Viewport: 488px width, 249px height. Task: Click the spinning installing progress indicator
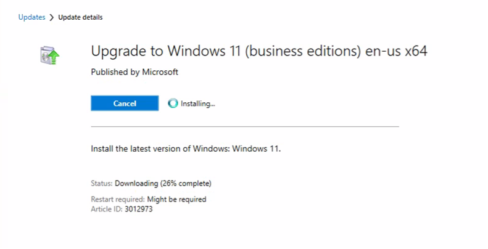173,103
